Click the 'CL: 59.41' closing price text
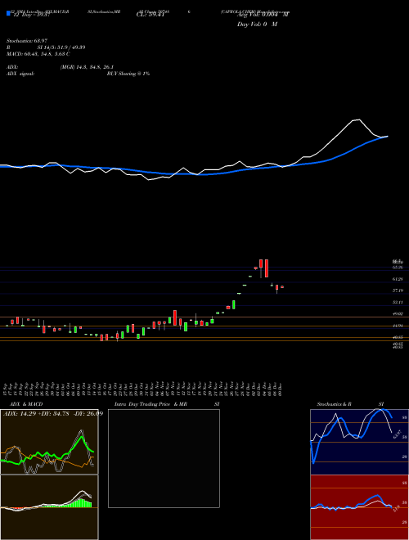 149,15
